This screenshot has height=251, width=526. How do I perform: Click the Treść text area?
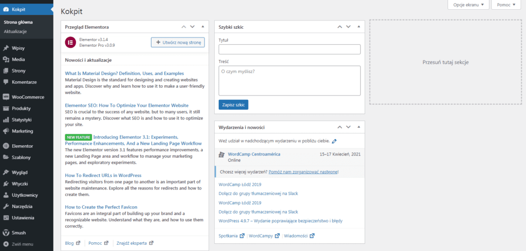coord(290,81)
